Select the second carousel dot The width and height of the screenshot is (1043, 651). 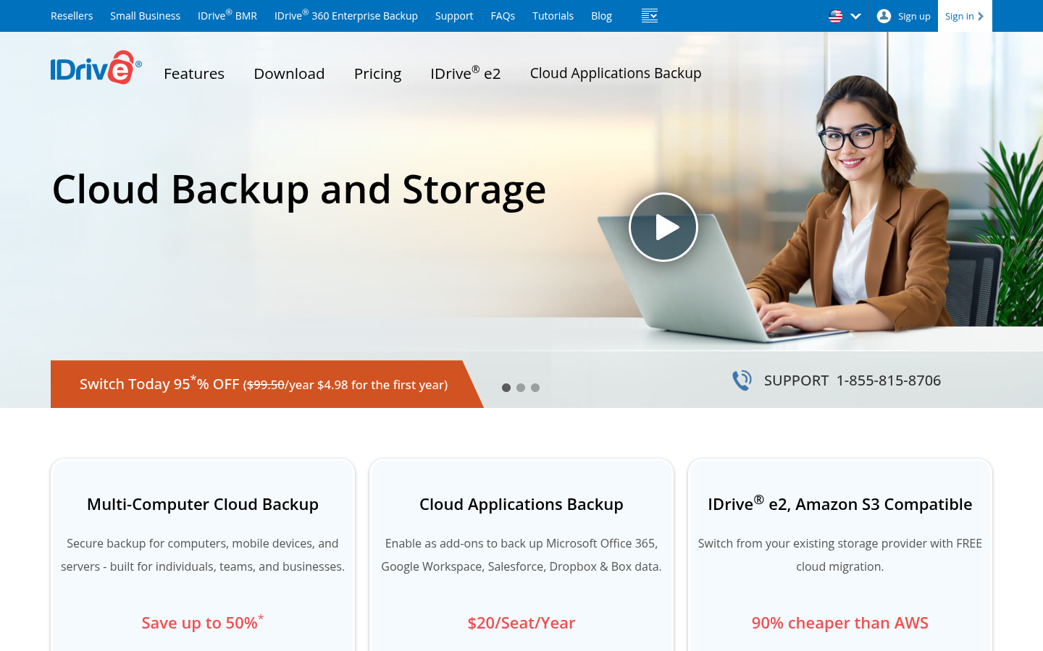[x=521, y=388]
